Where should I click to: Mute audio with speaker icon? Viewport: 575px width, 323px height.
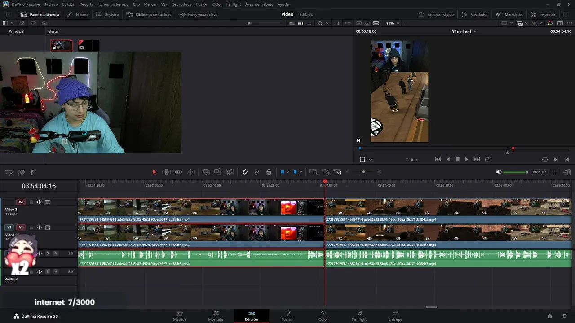click(499, 172)
